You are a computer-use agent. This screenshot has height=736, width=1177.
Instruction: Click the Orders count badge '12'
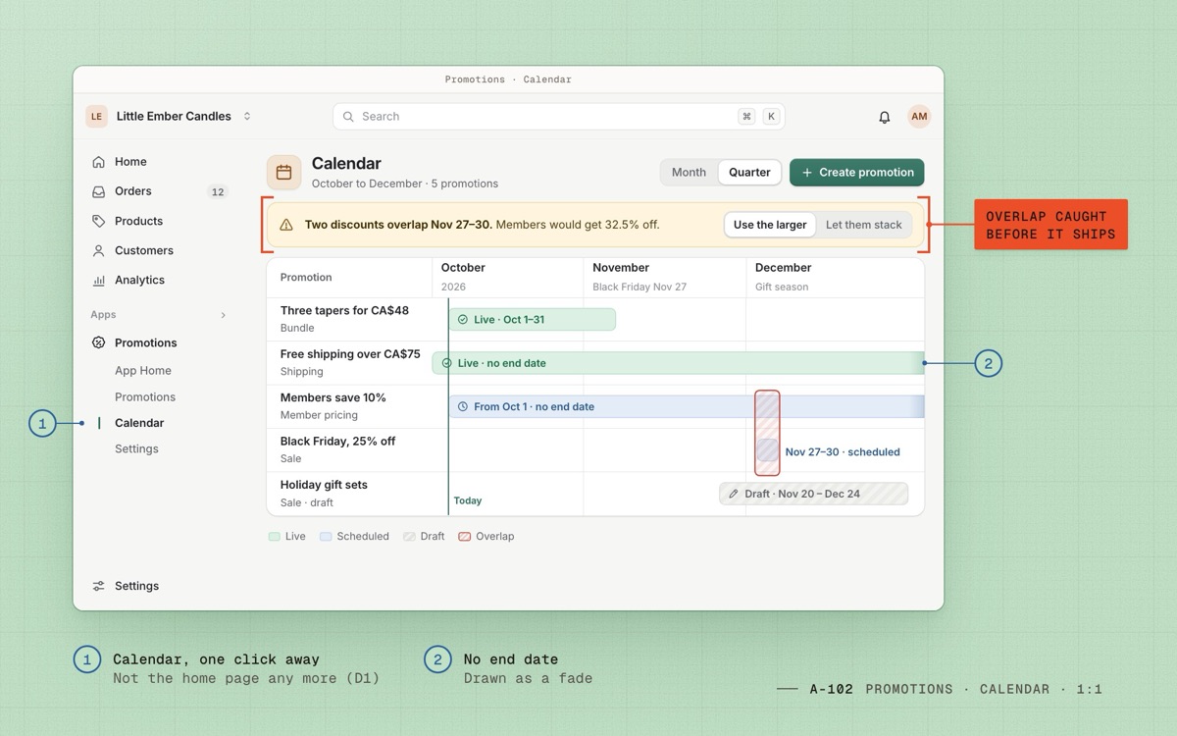coord(218,192)
